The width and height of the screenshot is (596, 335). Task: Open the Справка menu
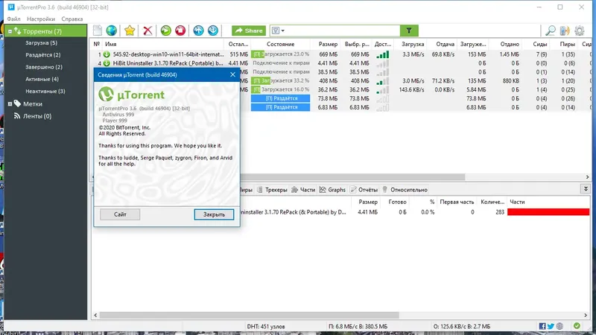(72, 19)
